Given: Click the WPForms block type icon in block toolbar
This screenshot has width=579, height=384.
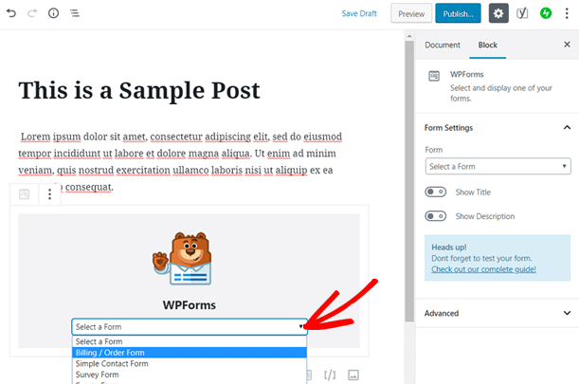Looking at the screenshot, I should click(x=25, y=194).
